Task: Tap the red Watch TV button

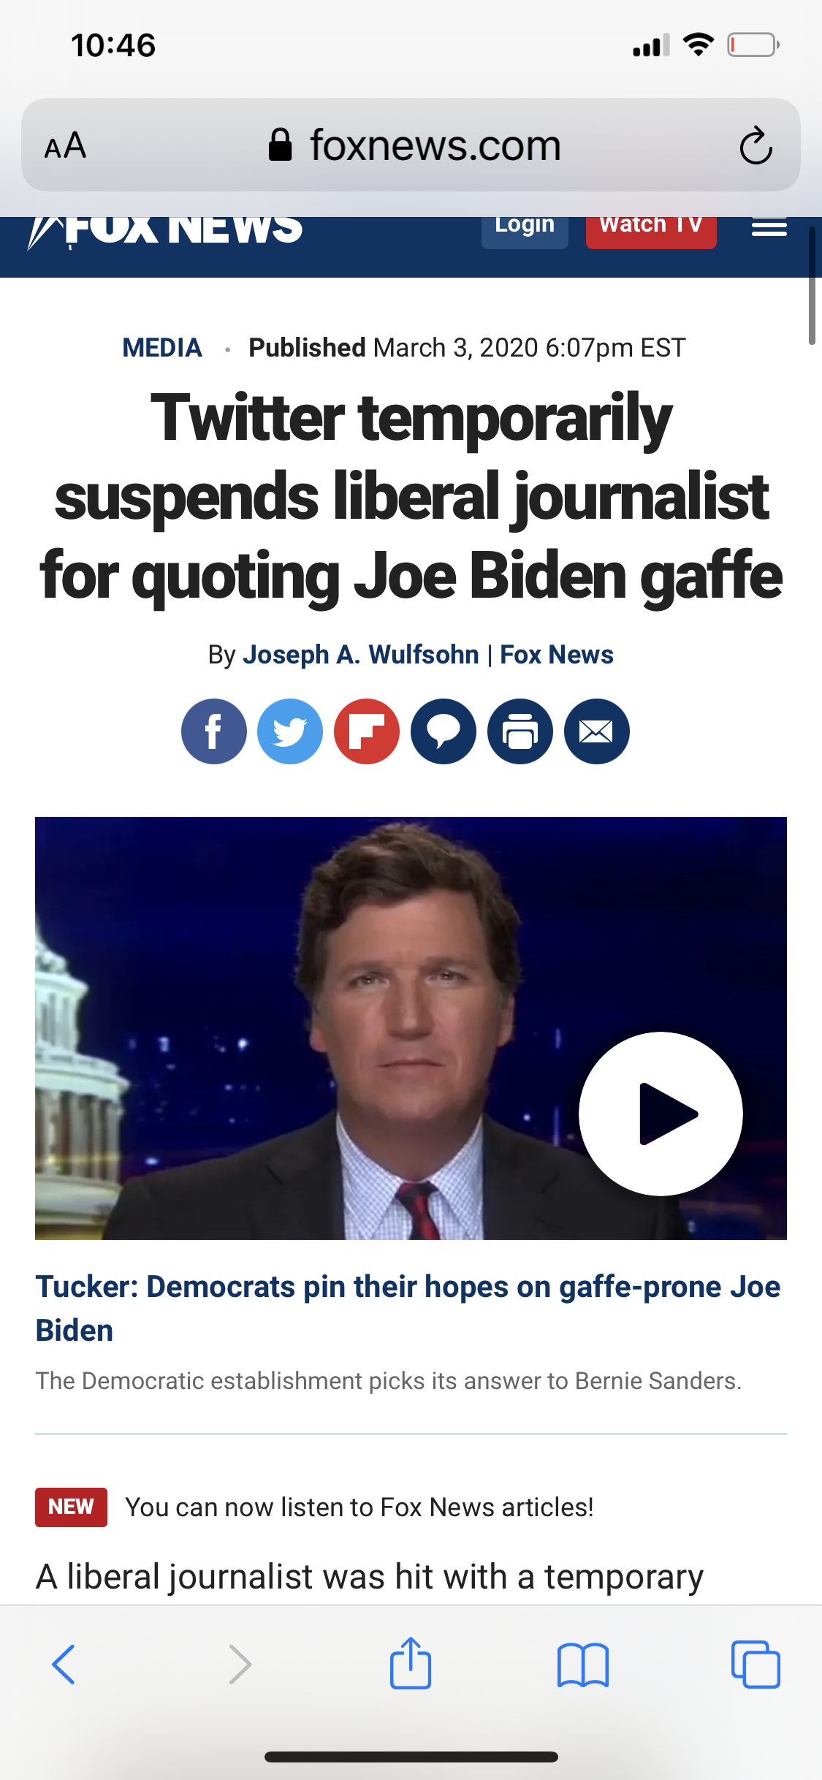Action: coord(651,231)
